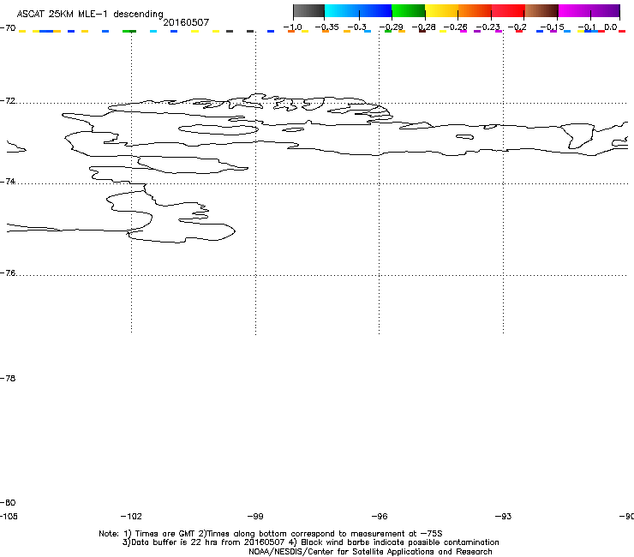
Task: Click the color bar label -0.23
Action: 488,27
